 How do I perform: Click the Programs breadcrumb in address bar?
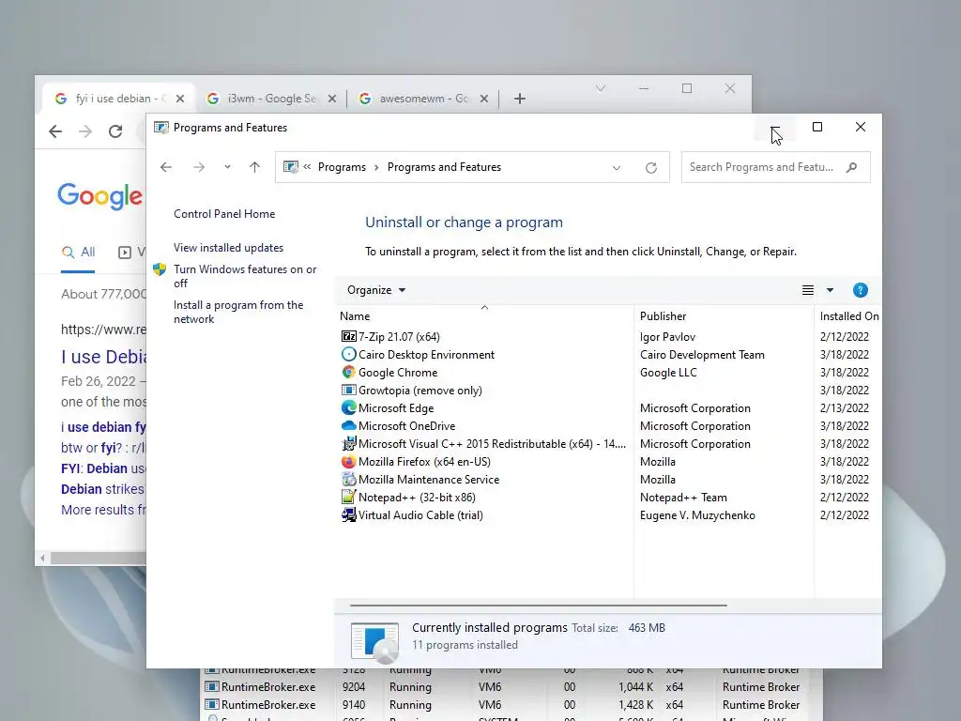(x=342, y=167)
